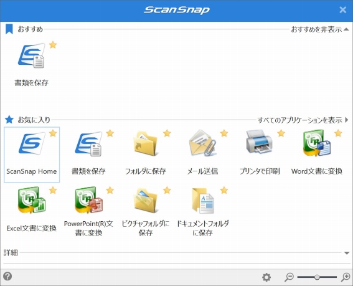Choose Word文書に変換 icon
This screenshot has width=353, height=286.
[x=316, y=143]
